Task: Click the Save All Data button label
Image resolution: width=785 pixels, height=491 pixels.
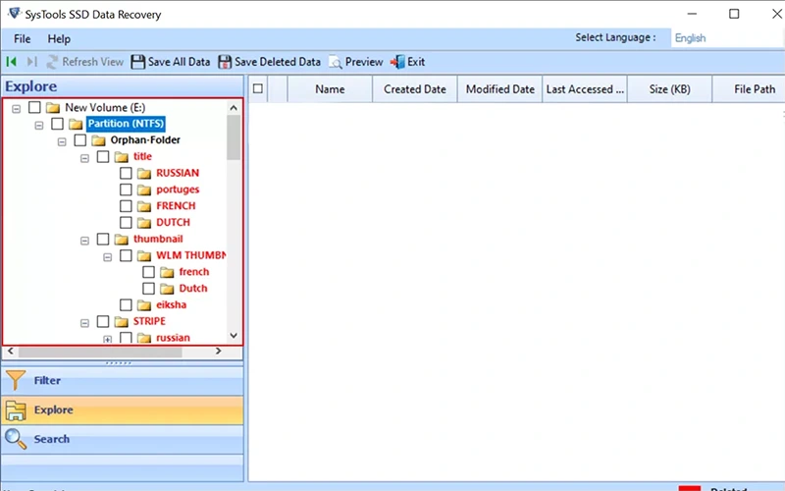Action: click(x=179, y=62)
